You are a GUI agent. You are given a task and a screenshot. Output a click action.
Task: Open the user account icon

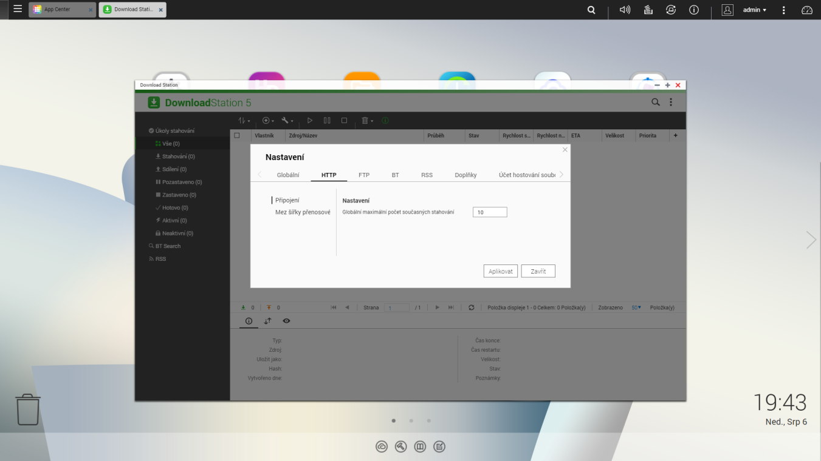(x=727, y=10)
